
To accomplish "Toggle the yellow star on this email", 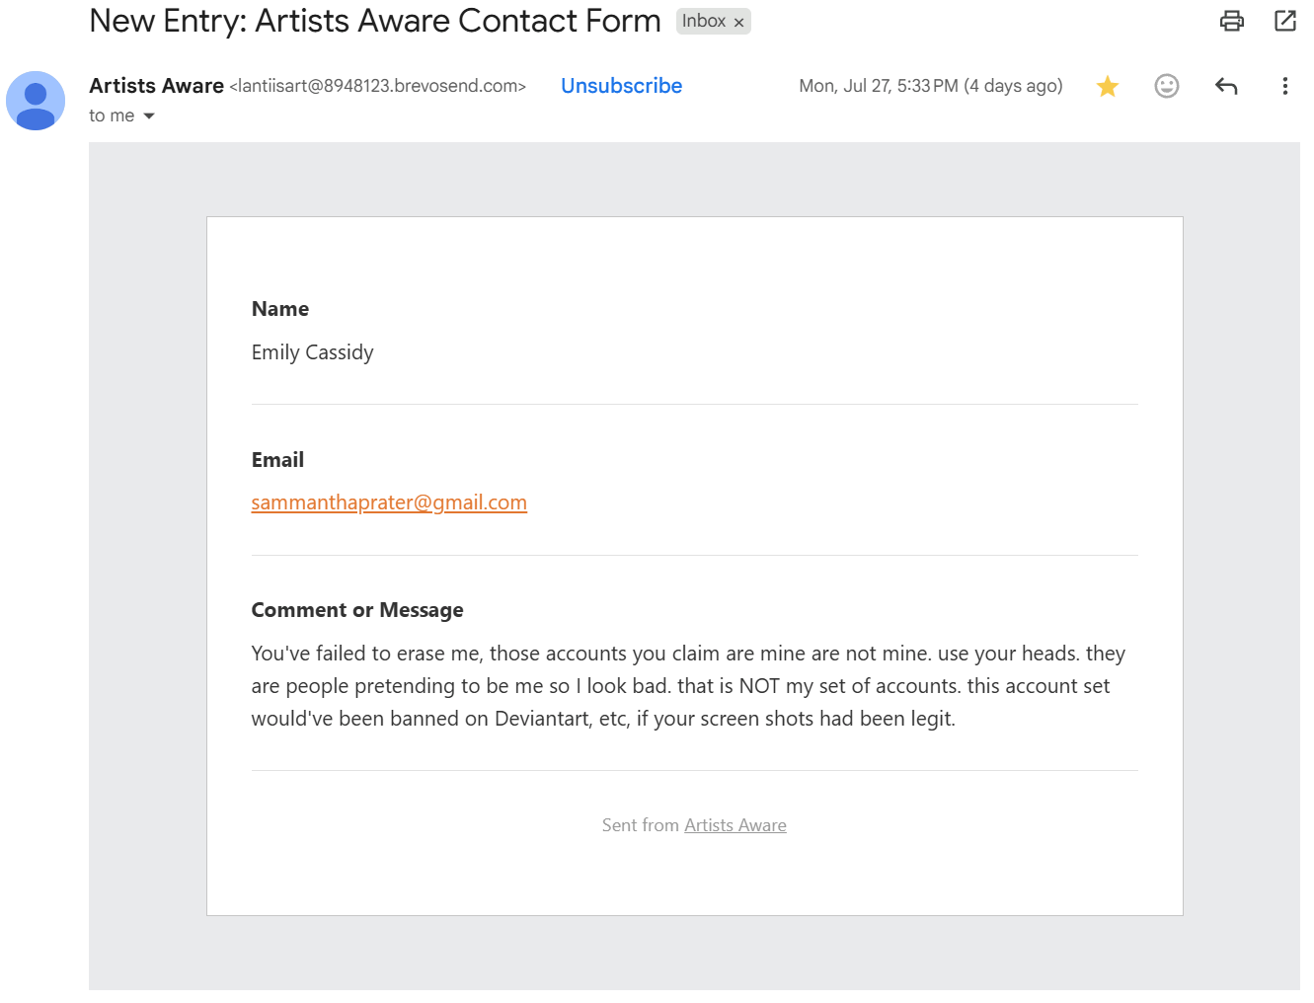I will pyautogui.click(x=1108, y=87).
